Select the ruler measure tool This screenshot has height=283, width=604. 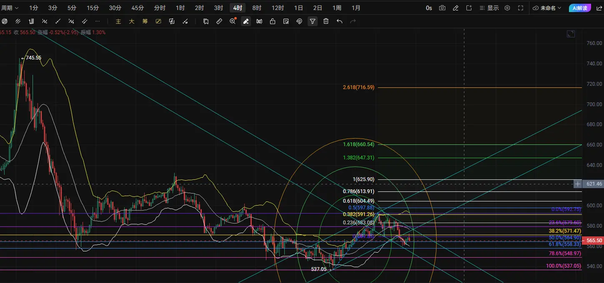[219, 21]
